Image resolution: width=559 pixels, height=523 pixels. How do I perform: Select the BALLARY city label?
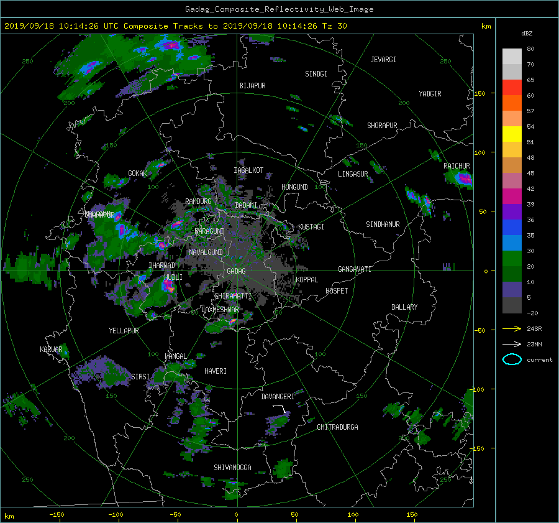(404, 307)
